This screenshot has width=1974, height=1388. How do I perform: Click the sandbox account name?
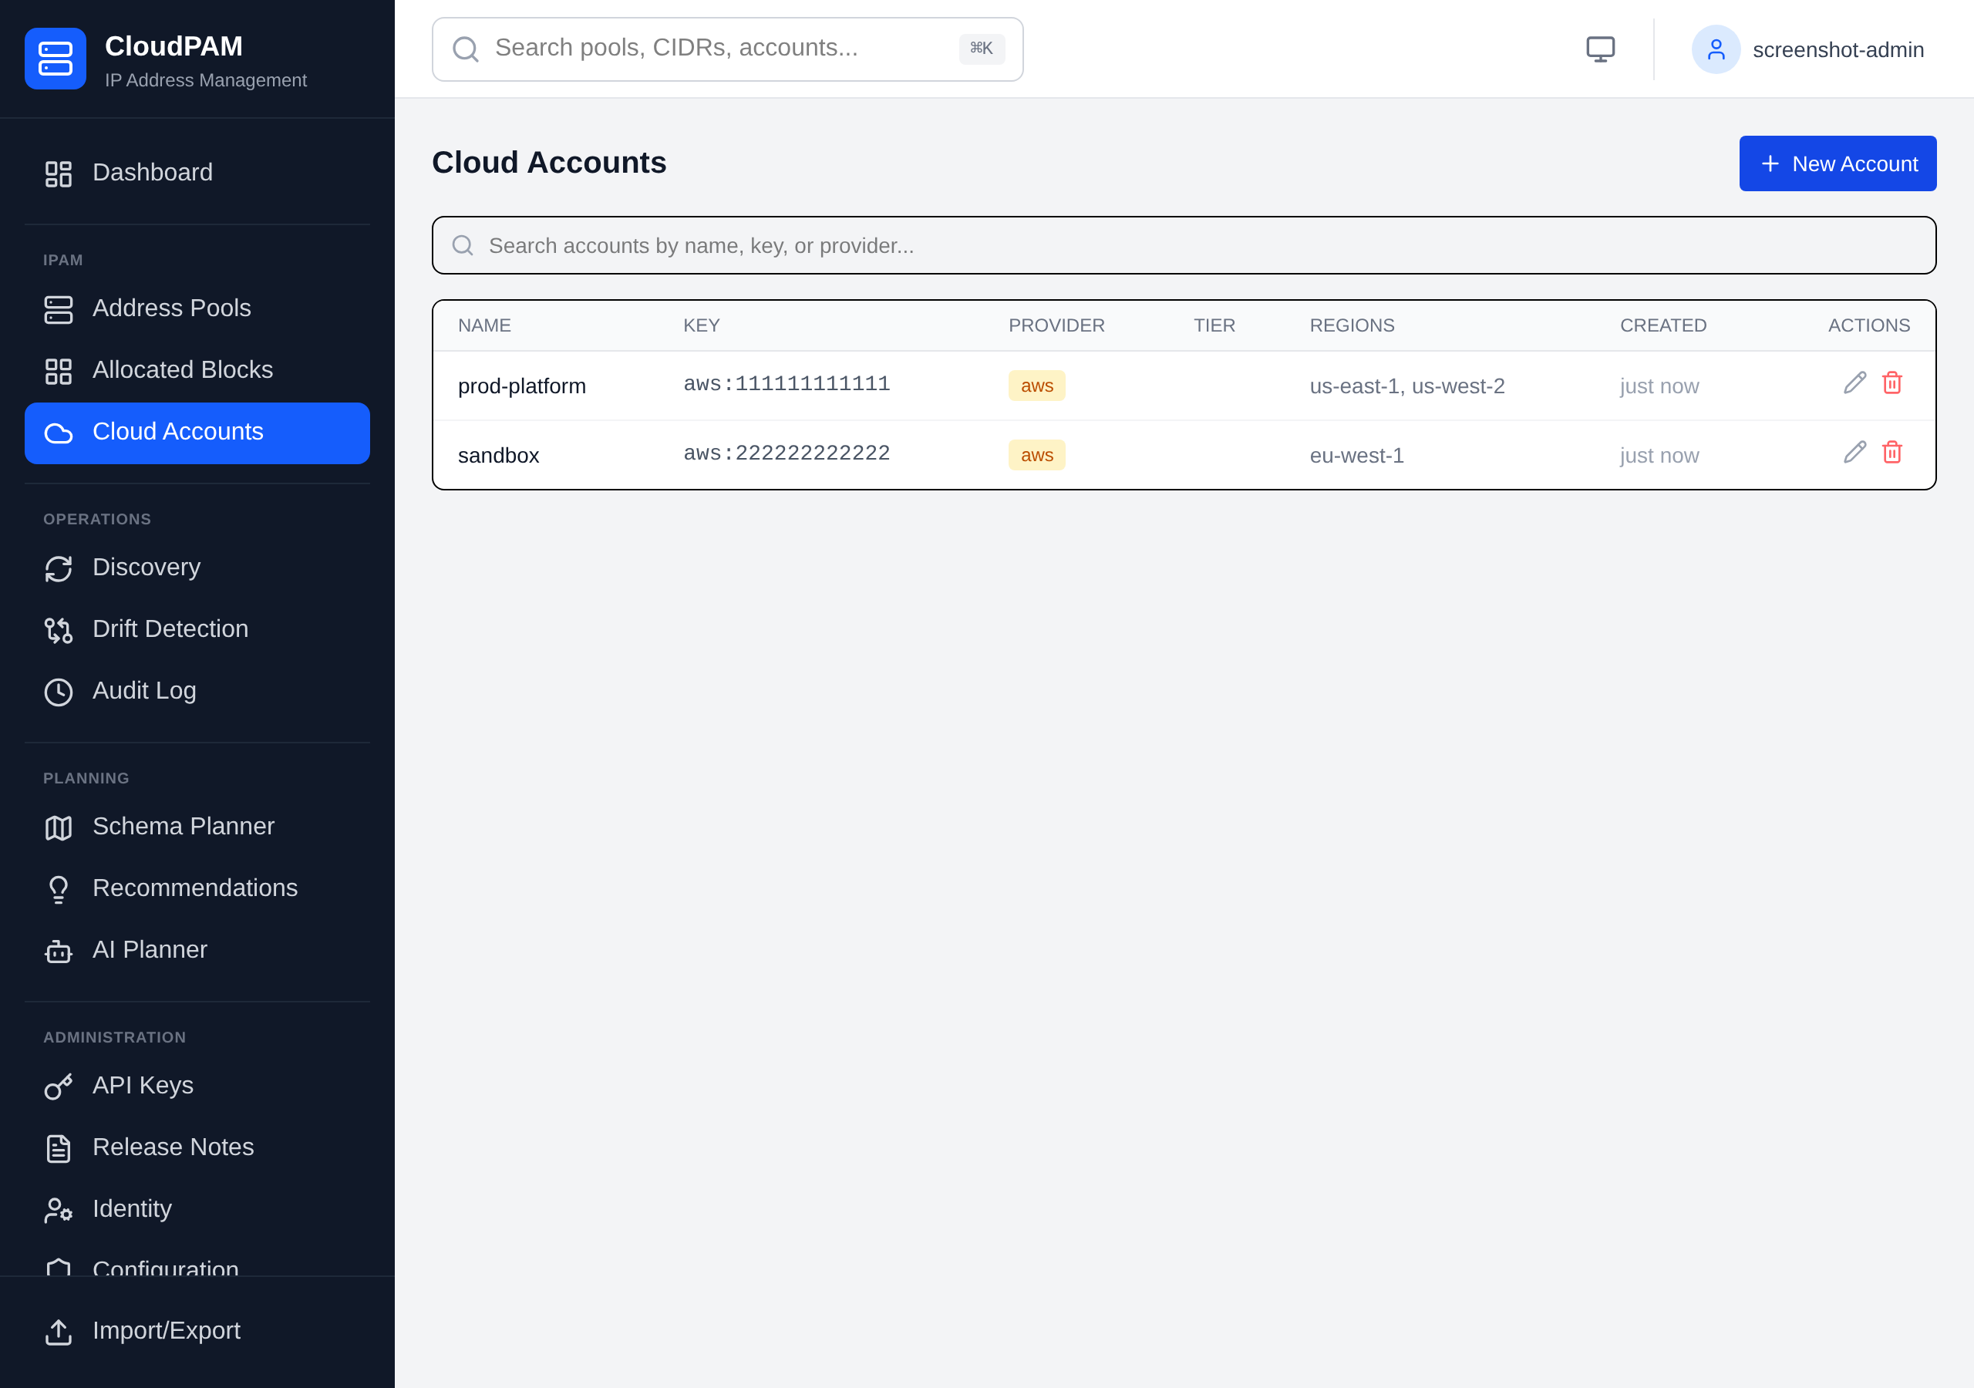tap(498, 456)
